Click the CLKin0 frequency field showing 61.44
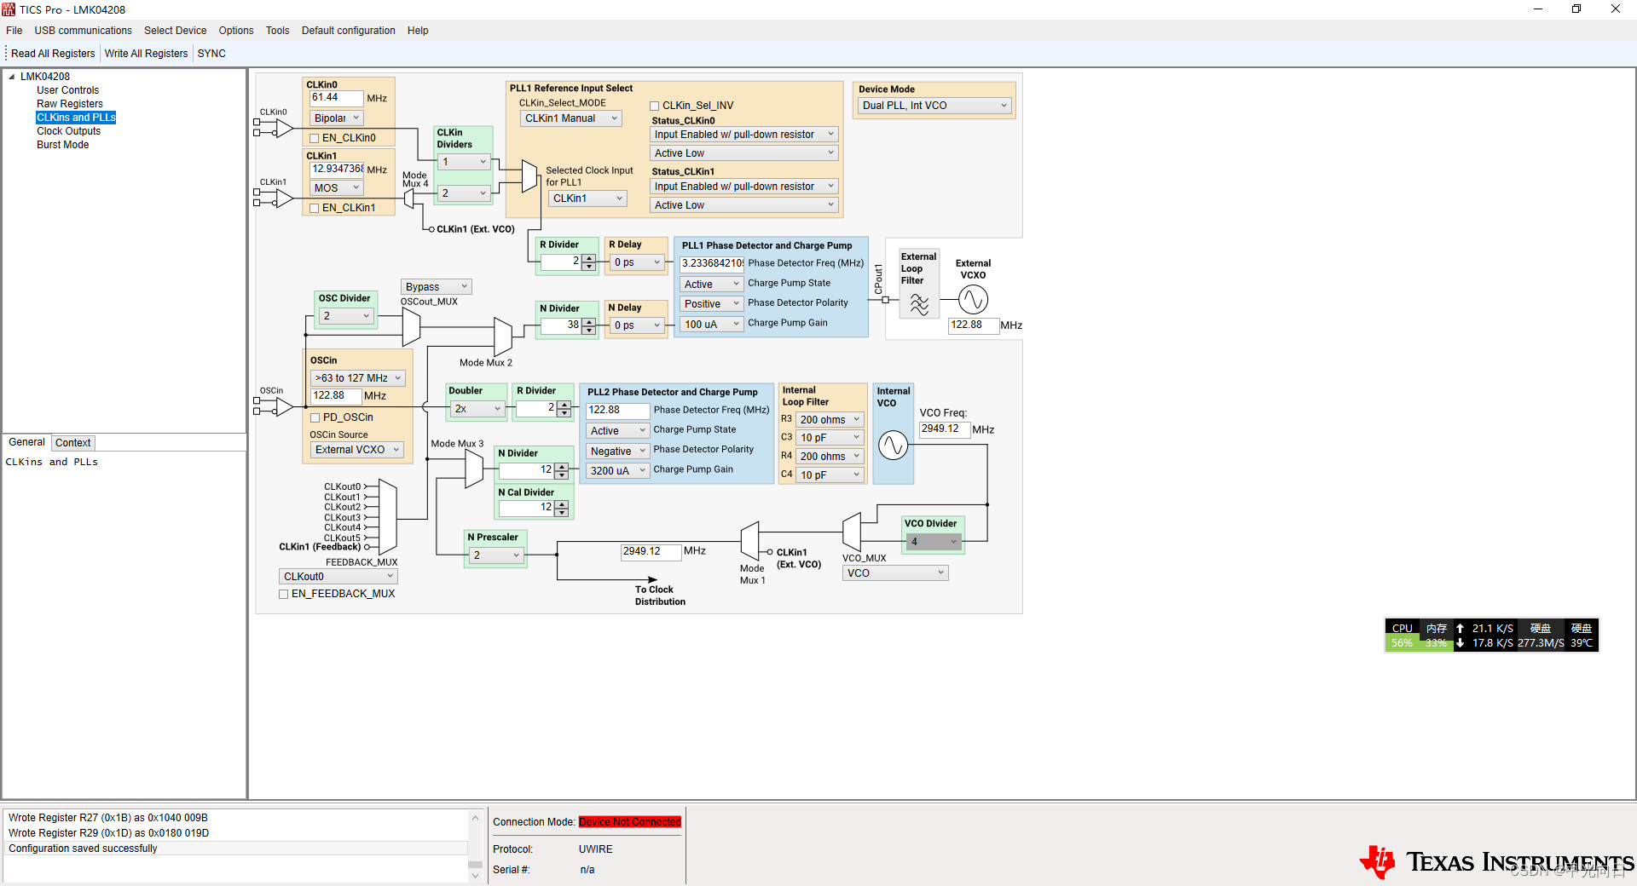This screenshot has width=1637, height=886. pyautogui.click(x=334, y=97)
